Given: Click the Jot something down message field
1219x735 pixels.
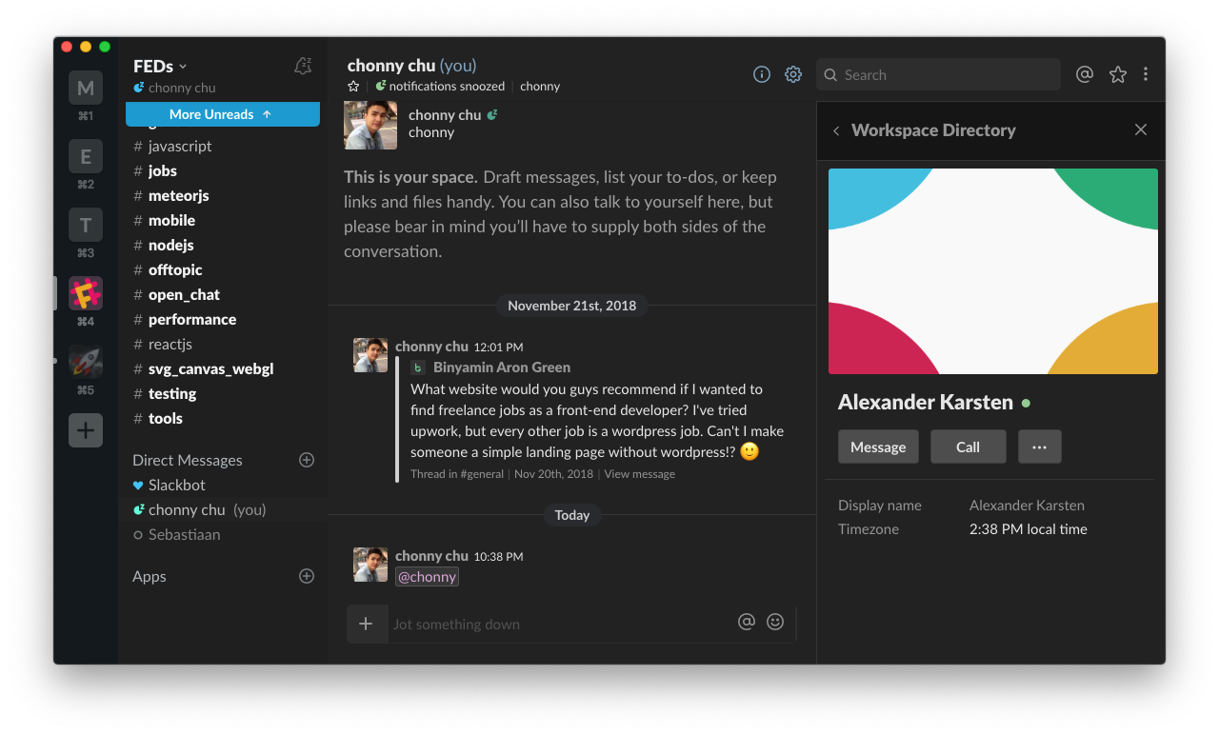Looking at the screenshot, I should pyautogui.click(x=562, y=625).
